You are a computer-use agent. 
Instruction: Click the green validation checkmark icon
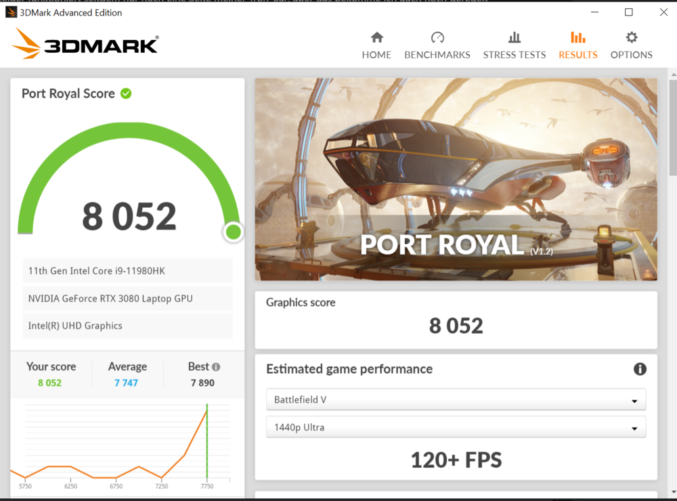click(126, 93)
